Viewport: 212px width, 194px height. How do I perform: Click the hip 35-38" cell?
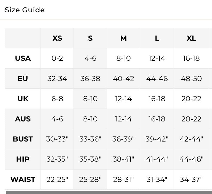[90, 159]
